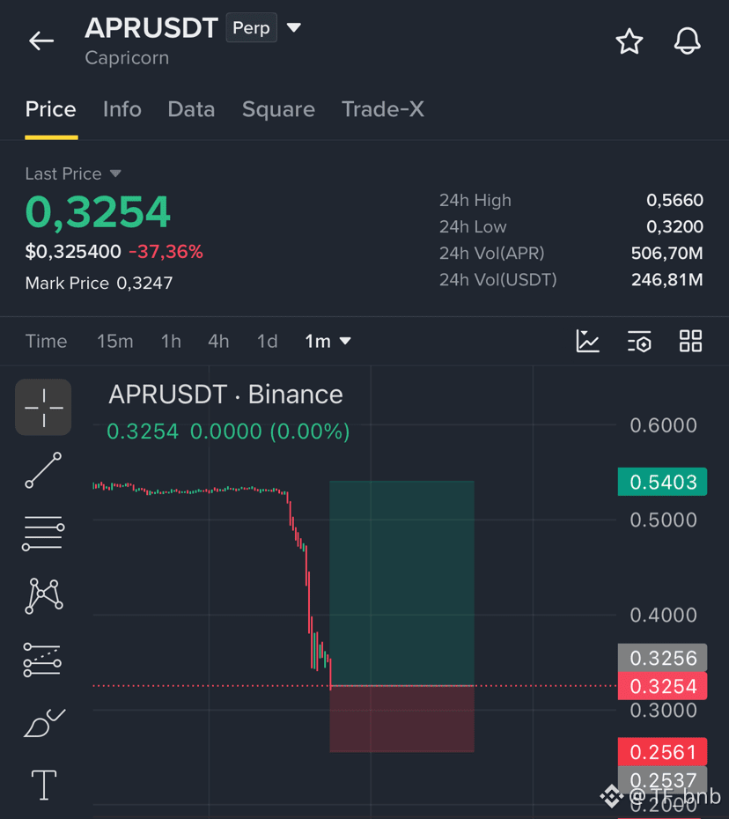Select the 4h interval
Viewport: 729px width, 819px height.
point(218,341)
